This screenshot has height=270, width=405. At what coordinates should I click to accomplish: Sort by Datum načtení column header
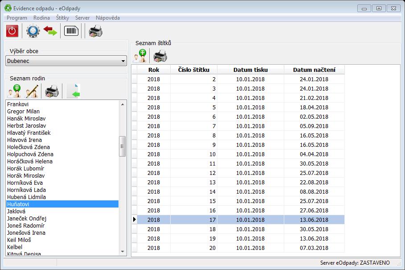coord(315,70)
